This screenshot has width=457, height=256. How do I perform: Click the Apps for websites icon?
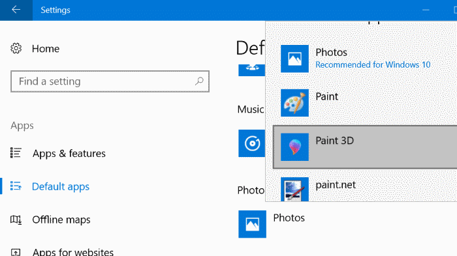pos(16,252)
